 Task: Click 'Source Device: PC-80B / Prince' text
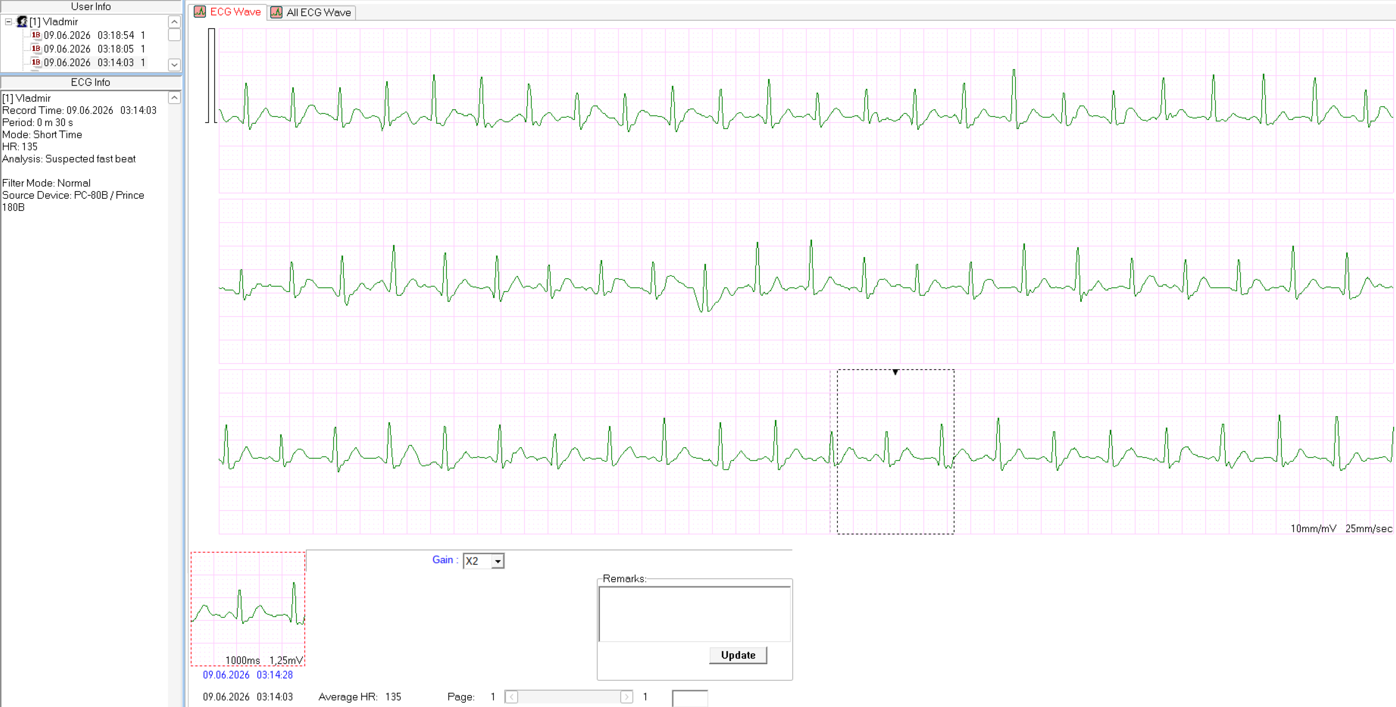coord(73,195)
